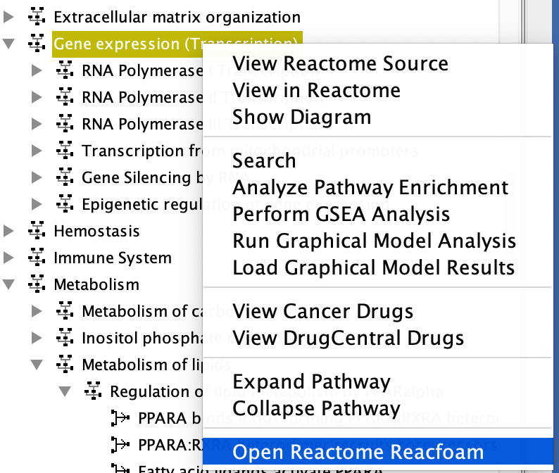The height and width of the screenshot is (473, 559).
Task: Expand Extracellular matrix organization node
Action: (x=8, y=17)
